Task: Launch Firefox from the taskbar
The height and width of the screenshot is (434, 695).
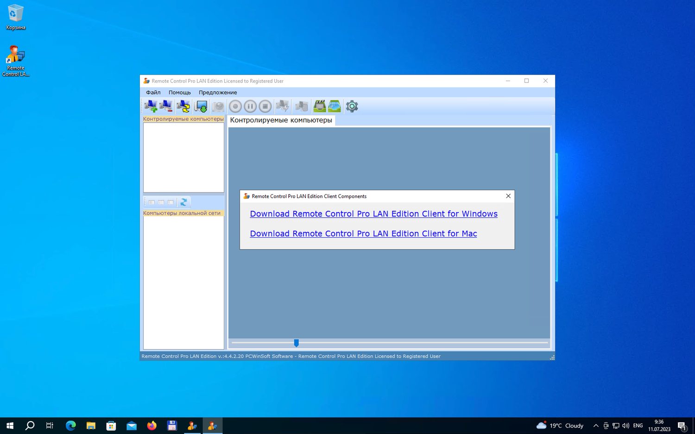Action: (x=152, y=426)
